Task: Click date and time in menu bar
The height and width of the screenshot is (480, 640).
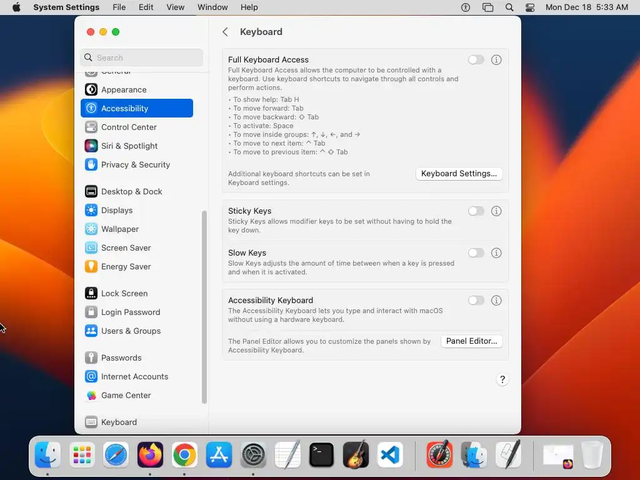Action: pyautogui.click(x=586, y=7)
